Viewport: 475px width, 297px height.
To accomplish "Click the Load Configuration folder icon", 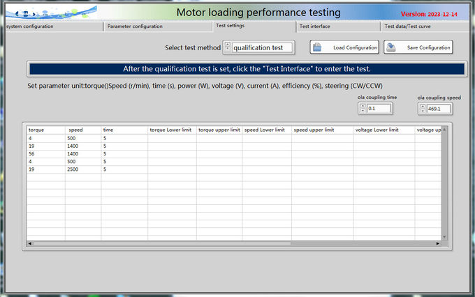I will (x=318, y=47).
